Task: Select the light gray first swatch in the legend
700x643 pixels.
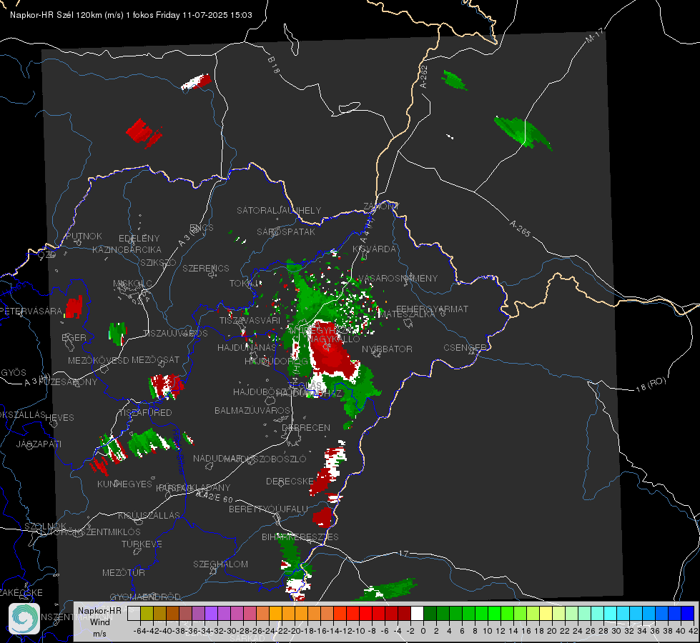Action: coord(134,614)
